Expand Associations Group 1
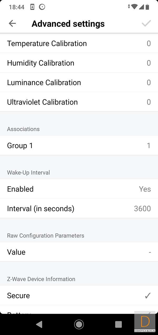This screenshot has width=158, height=335. point(79,145)
